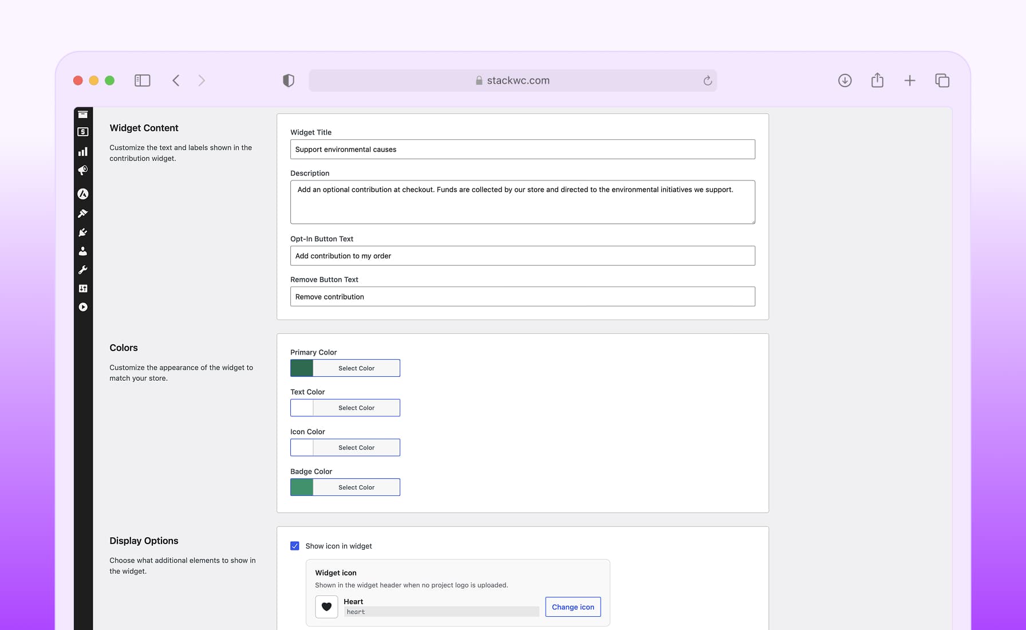Image resolution: width=1026 pixels, height=630 pixels.
Task: Click the dark green Primary Color swatch
Action: (302, 368)
